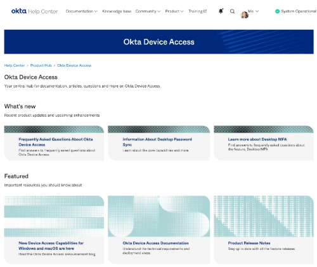Screen dimensions: 317x267
Task: Expand the Documentation menu
Action: (x=81, y=11)
